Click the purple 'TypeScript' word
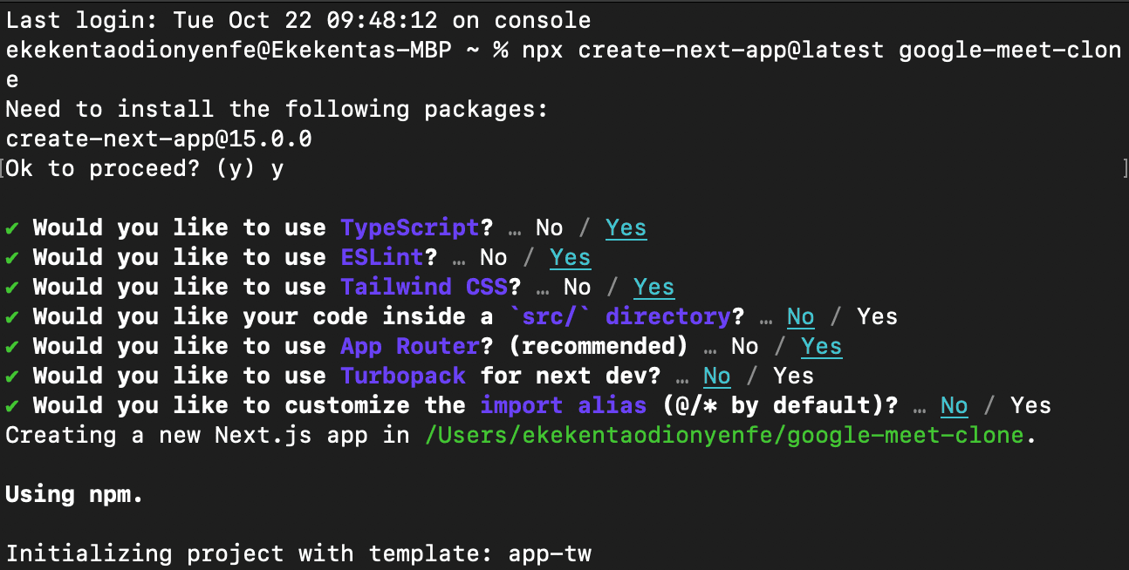 (x=410, y=227)
